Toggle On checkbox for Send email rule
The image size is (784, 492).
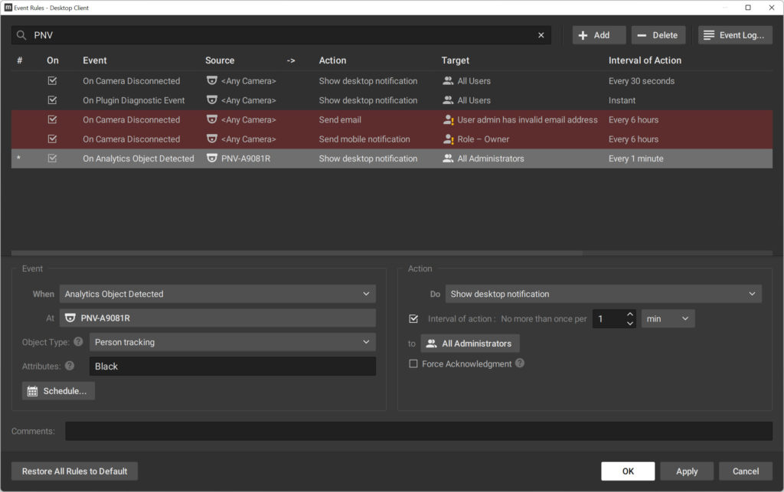(x=52, y=119)
